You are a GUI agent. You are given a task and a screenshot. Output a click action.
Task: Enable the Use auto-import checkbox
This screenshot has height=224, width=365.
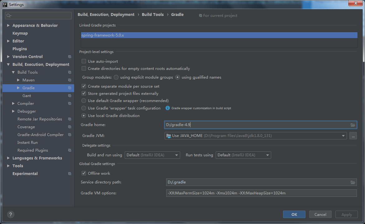point(84,61)
